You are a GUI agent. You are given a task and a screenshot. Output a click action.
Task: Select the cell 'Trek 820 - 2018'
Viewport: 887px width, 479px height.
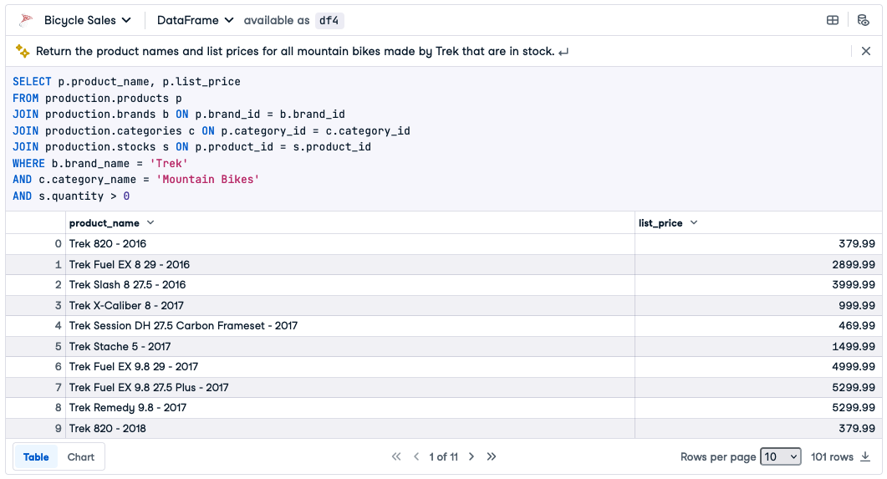click(349, 428)
